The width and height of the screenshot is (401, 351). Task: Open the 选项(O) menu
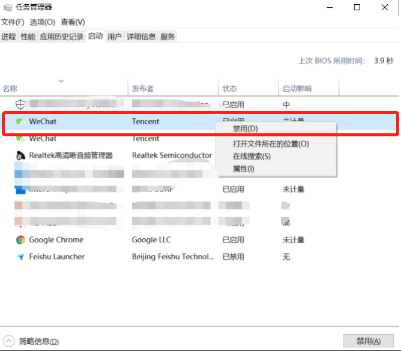42,22
